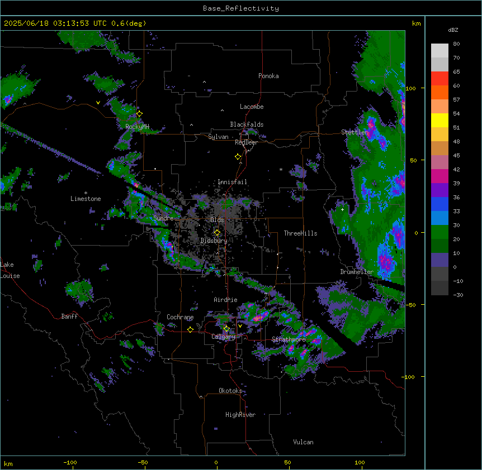Screen dimensions: 482x470
Task: Click the Drumheller city label
Action: click(x=357, y=272)
